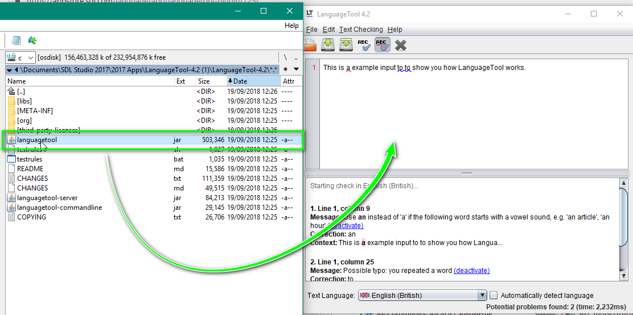Click the Save As icon in LanguageTool toolbar

click(346, 44)
